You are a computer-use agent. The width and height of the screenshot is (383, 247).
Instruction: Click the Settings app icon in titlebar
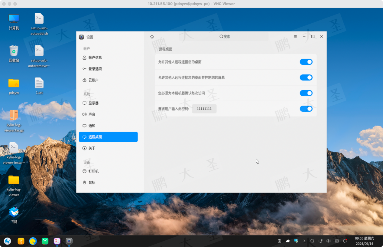pos(81,37)
